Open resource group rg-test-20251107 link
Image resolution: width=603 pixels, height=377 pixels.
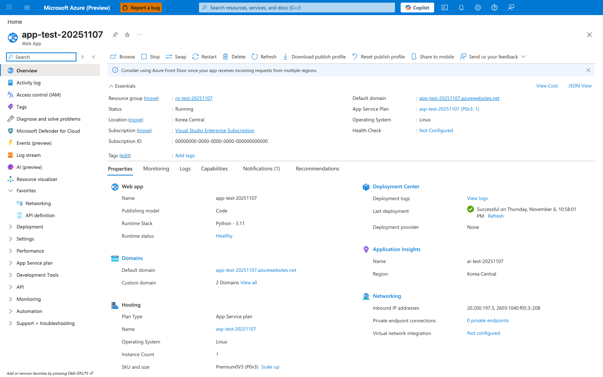tap(194, 98)
